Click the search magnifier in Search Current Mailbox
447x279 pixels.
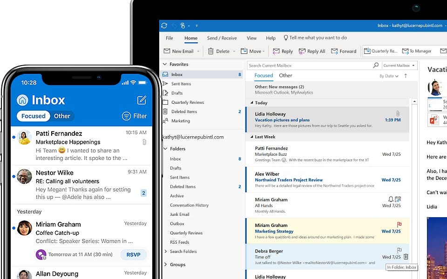pyautogui.click(x=375, y=65)
